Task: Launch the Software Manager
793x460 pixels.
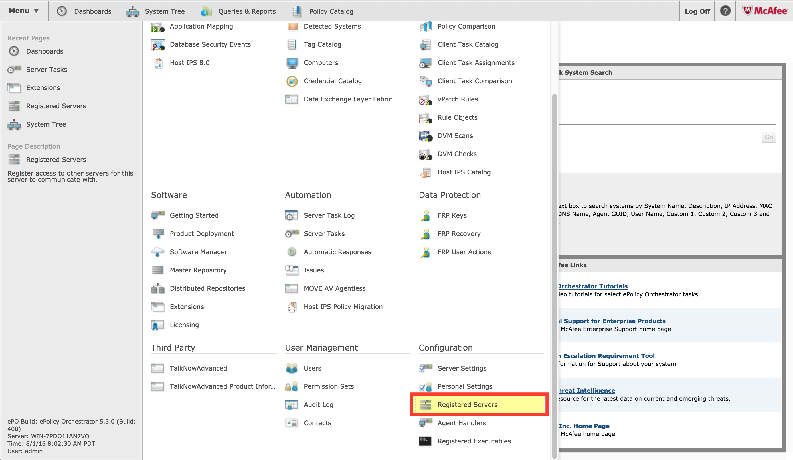Action: click(199, 252)
